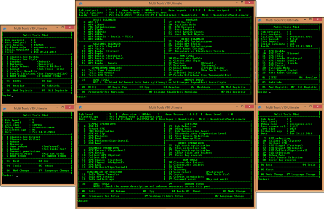Click app icon of bottom-left English mini window

coord(5,109)
